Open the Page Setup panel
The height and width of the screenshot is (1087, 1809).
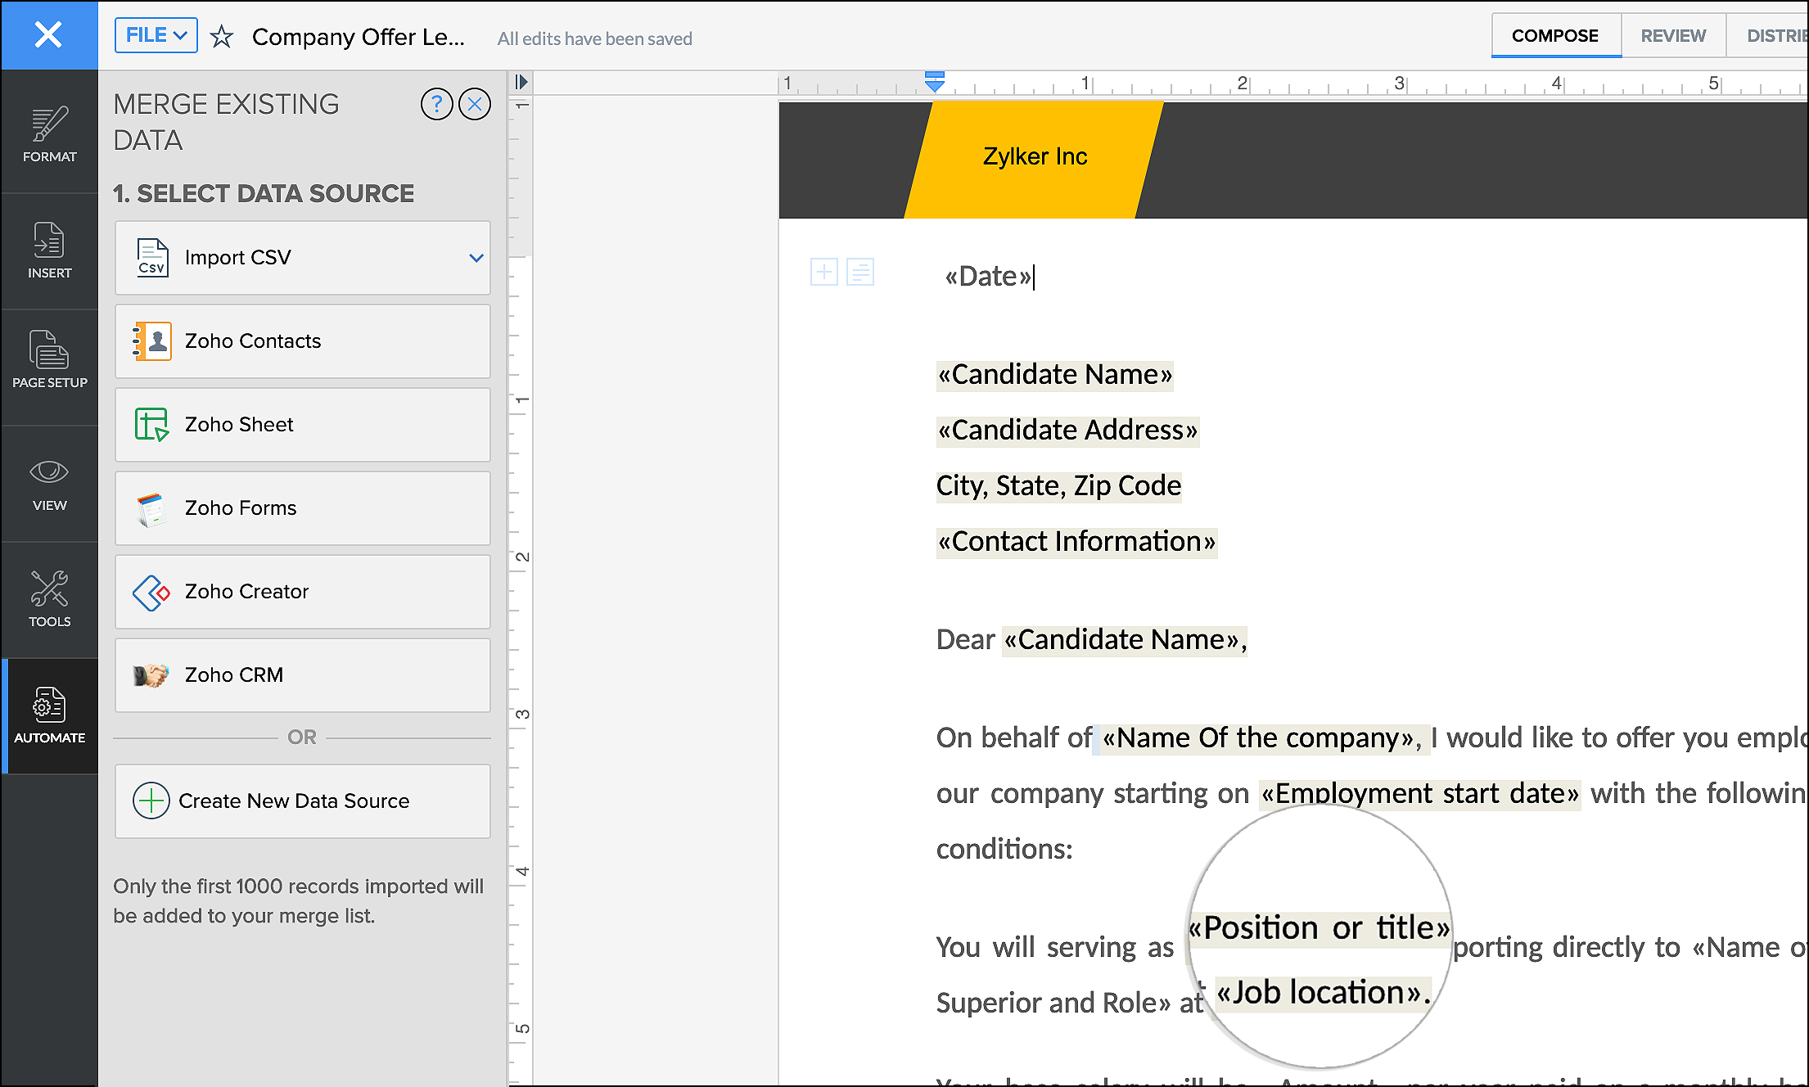point(49,360)
